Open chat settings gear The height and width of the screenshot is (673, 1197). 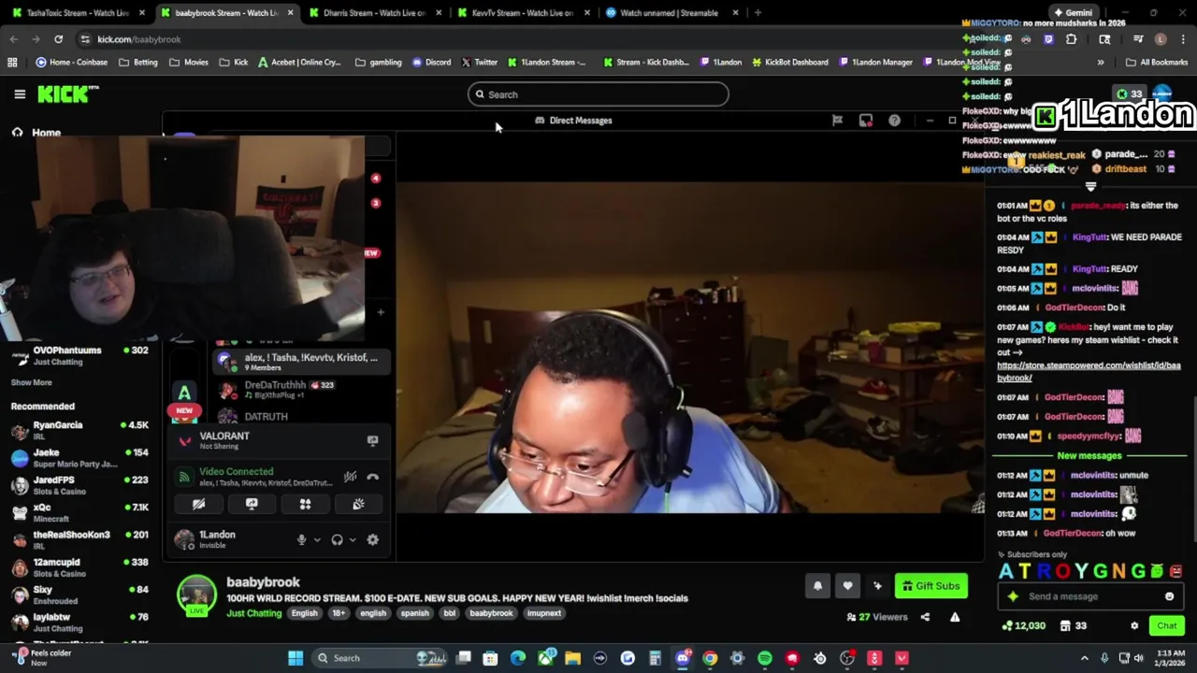(1134, 626)
